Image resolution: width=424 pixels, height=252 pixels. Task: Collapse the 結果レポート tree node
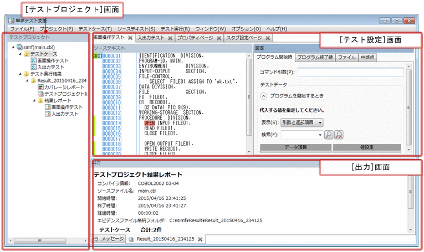tap(34, 100)
